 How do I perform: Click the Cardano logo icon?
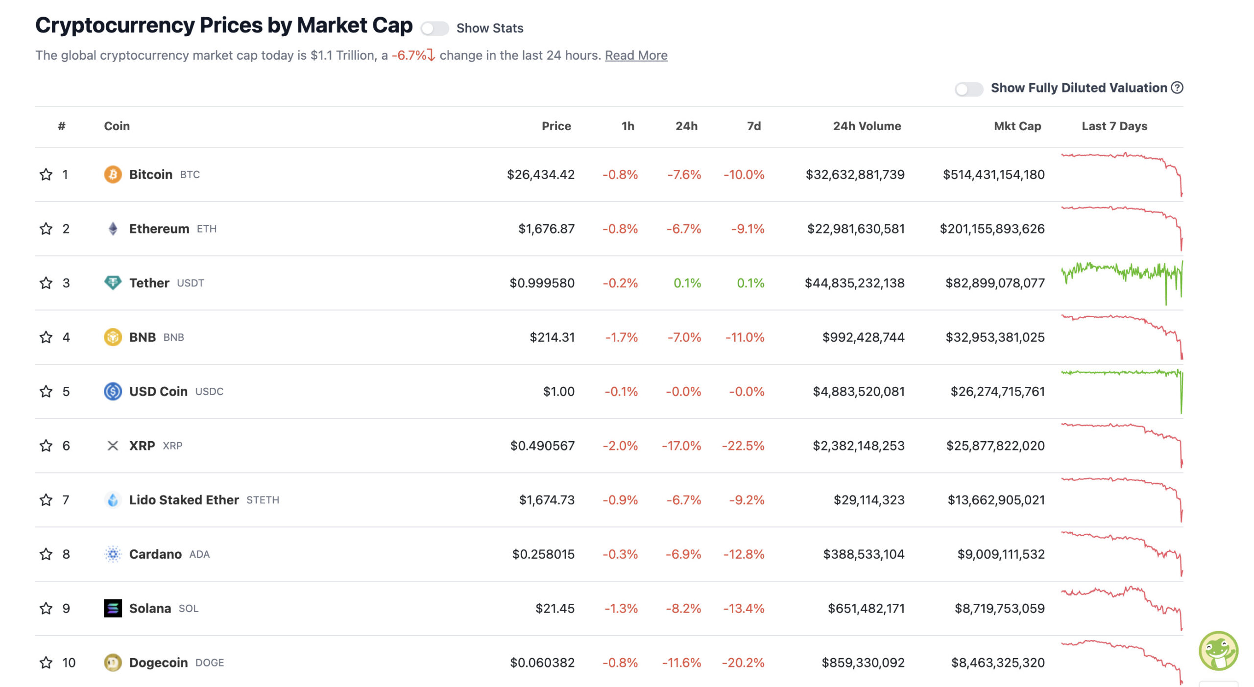(x=113, y=554)
